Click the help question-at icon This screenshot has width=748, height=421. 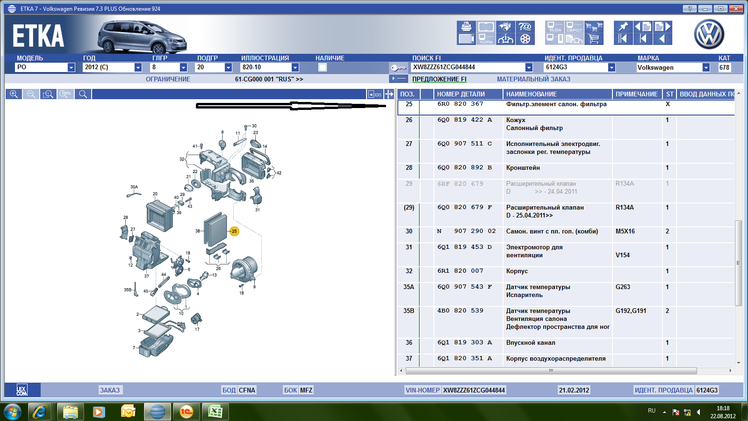coord(525,27)
